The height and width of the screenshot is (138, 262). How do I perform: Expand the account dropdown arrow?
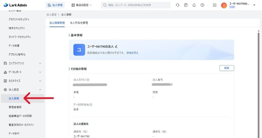point(254,5)
